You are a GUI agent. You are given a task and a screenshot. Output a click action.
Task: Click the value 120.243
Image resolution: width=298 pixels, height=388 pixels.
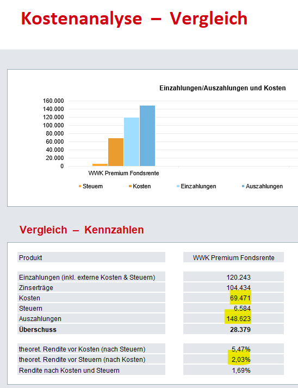point(238,278)
